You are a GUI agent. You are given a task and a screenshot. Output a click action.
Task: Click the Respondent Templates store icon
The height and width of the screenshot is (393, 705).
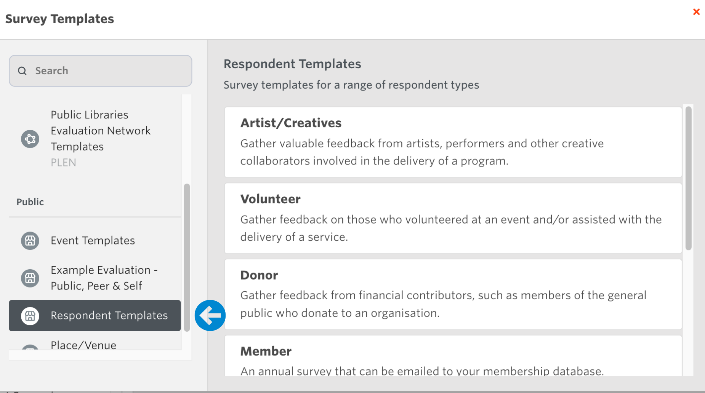pyautogui.click(x=30, y=316)
